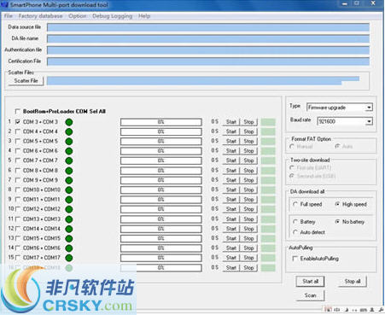This screenshot has width=385, height=315.
Task: Click the green result box on row 1
Action: pos(268,122)
